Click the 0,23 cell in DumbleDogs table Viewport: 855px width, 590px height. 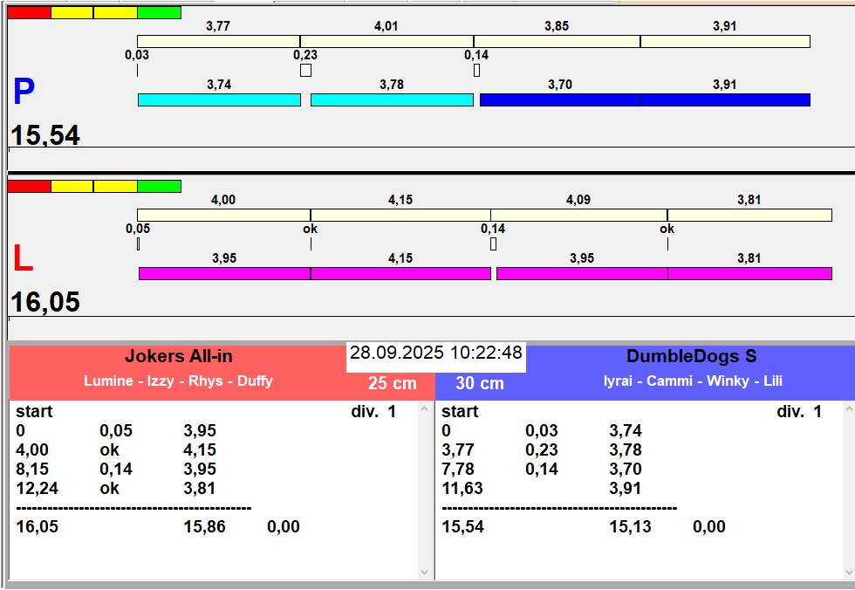[542, 449]
